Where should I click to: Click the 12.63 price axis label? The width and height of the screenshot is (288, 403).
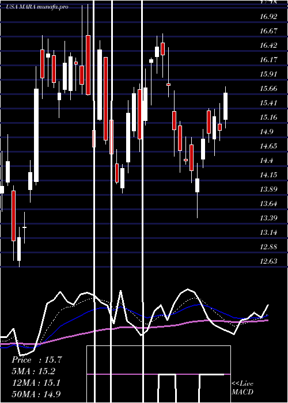tap(268, 261)
